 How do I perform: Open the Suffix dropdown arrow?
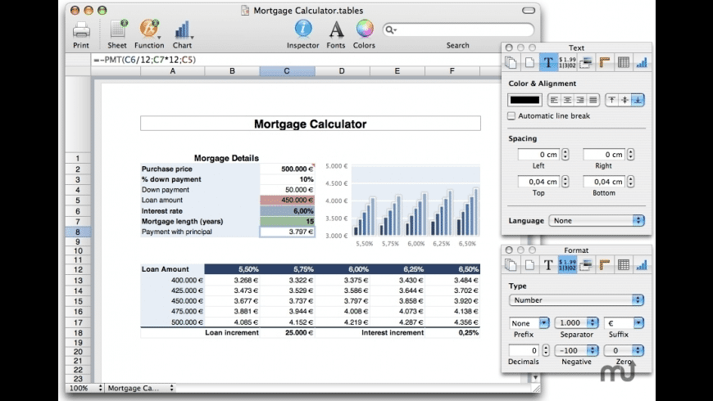639,323
